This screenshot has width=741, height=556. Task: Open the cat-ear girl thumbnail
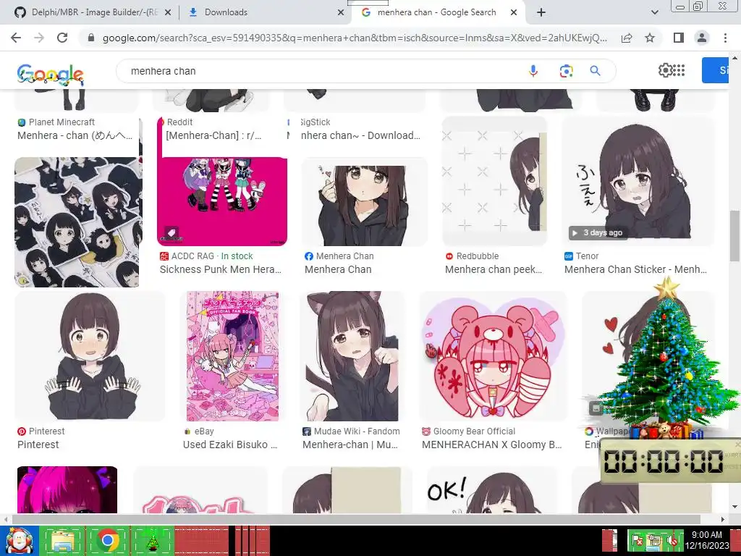pos(352,356)
